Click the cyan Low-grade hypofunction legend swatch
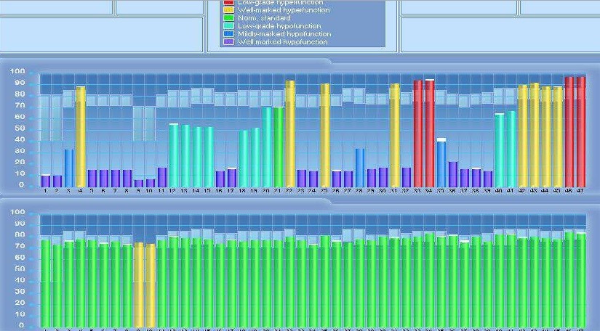This screenshot has width=600, height=331. tap(228, 26)
